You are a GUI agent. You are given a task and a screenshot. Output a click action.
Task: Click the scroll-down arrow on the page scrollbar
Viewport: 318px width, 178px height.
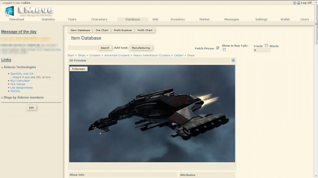pos(316,176)
